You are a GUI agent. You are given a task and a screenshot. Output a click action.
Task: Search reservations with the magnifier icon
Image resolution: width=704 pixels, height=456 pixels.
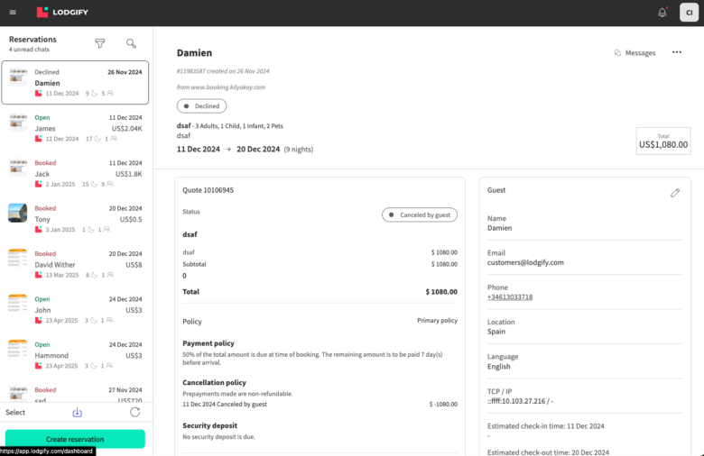[x=131, y=43]
